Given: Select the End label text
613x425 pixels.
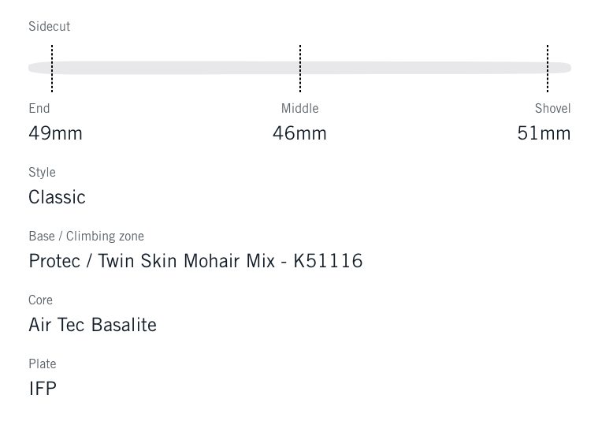Looking at the screenshot, I should point(39,109).
